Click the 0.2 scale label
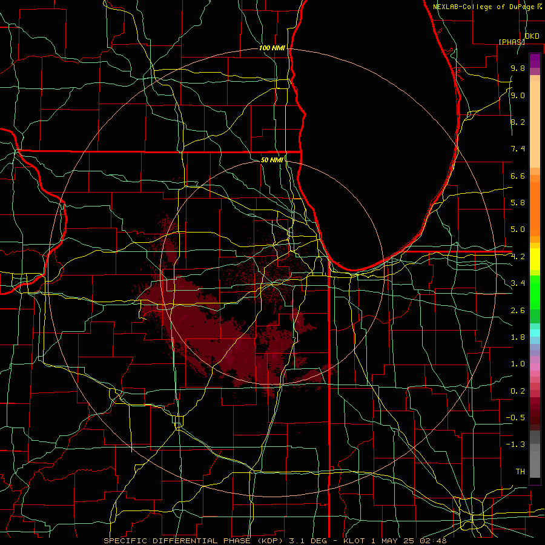 click(518, 391)
